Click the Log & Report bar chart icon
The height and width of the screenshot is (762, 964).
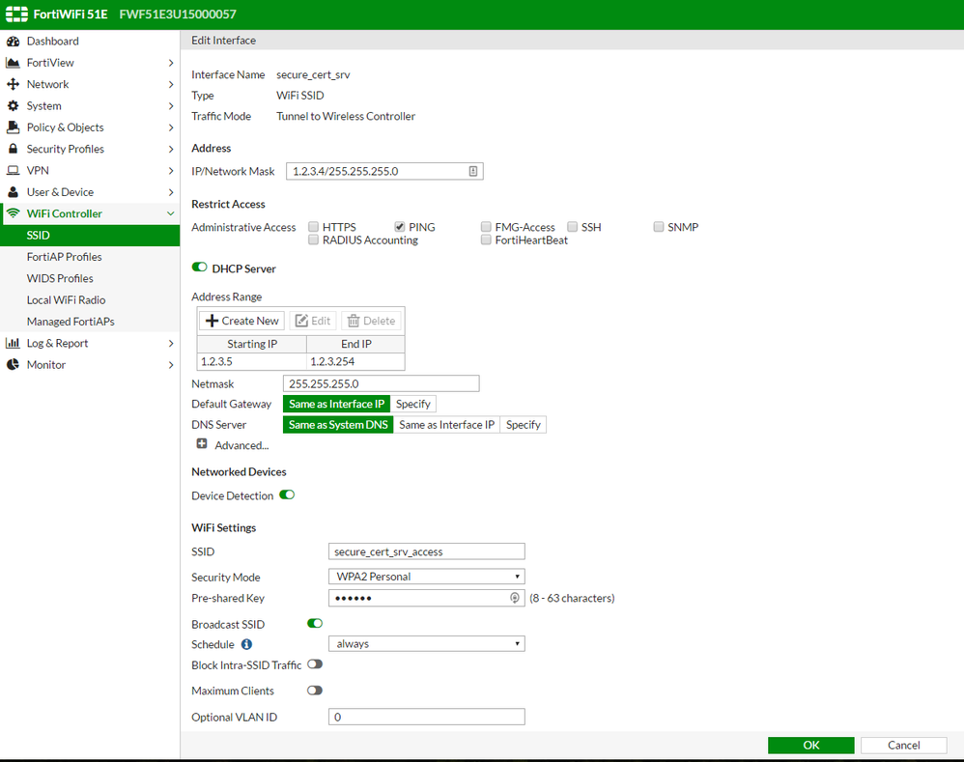[x=13, y=344]
